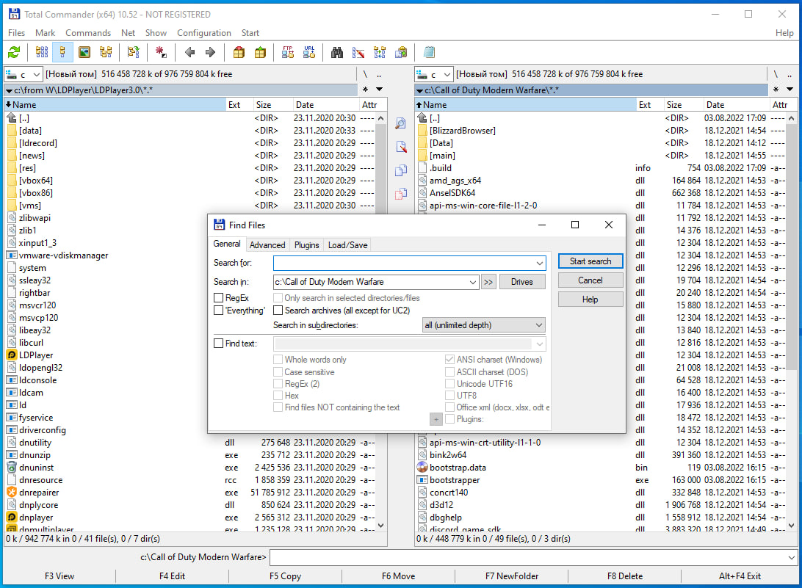The width and height of the screenshot is (802, 588).
Task: Switch to the Advanced tab
Action: pyautogui.click(x=267, y=245)
